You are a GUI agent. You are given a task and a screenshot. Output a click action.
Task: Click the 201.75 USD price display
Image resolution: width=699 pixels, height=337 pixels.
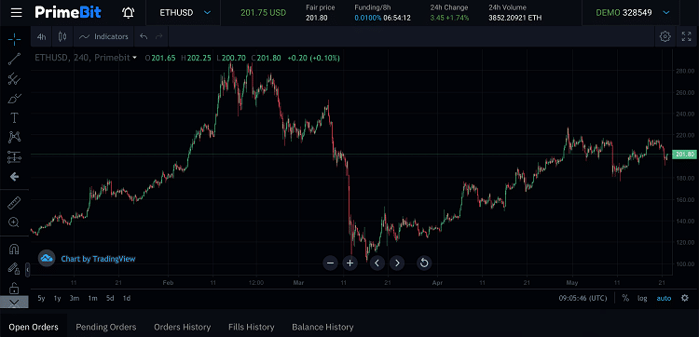[x=264, y=12]
